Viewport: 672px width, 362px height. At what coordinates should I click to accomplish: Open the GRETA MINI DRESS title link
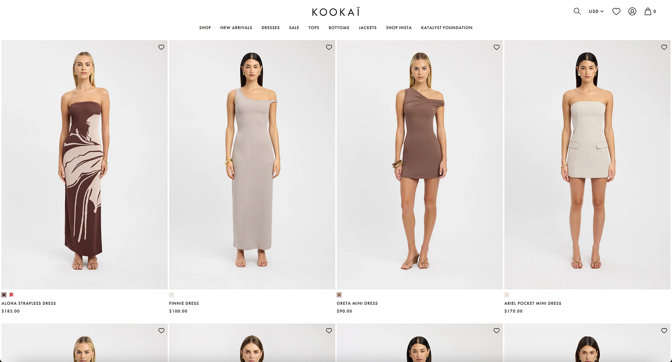coord(357,303)
